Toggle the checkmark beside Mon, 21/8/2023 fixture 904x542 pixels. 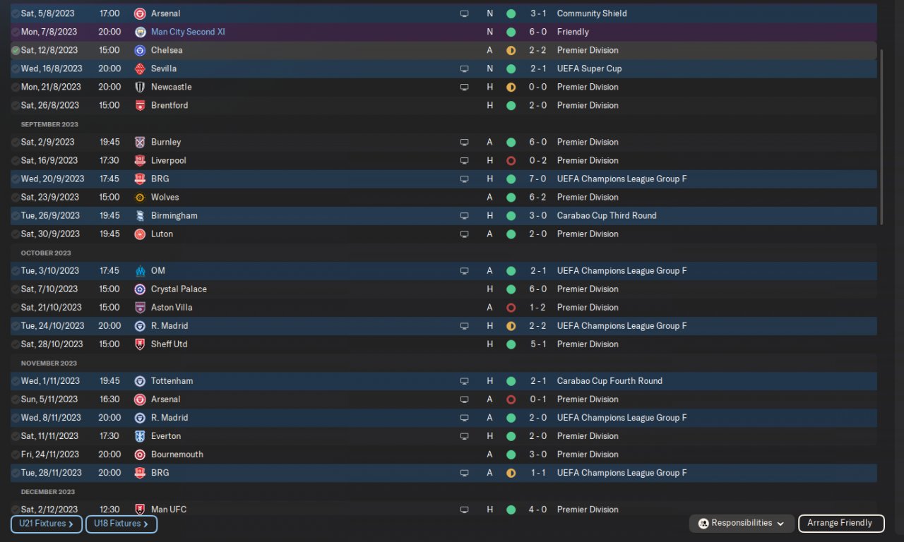pos(16,87)
